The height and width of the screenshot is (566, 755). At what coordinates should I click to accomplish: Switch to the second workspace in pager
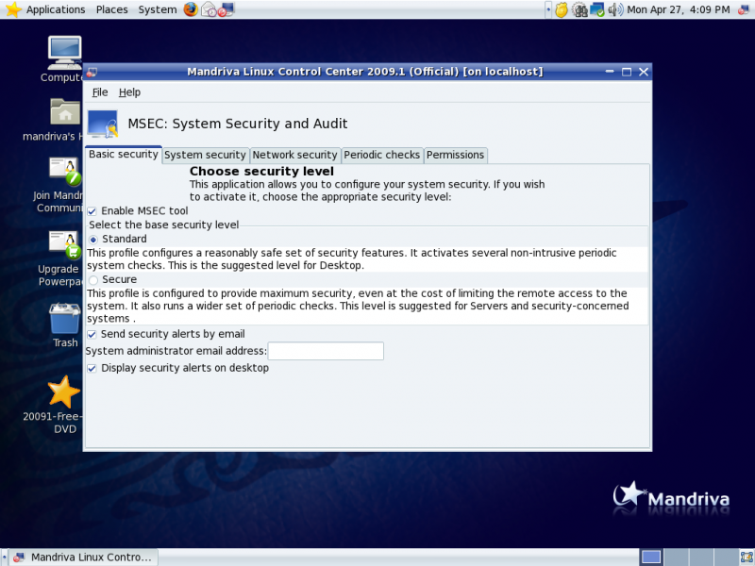coord(676,558)
